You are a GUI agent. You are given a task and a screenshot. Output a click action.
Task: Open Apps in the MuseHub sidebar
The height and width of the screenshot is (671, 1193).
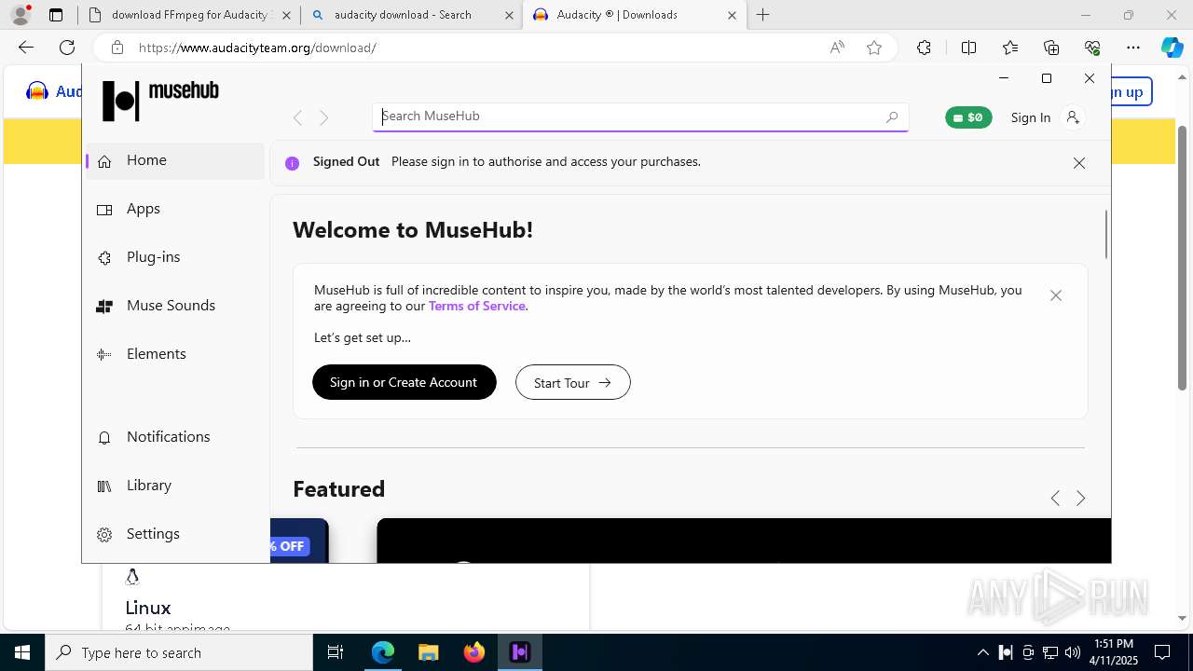[x=175, y=209]
